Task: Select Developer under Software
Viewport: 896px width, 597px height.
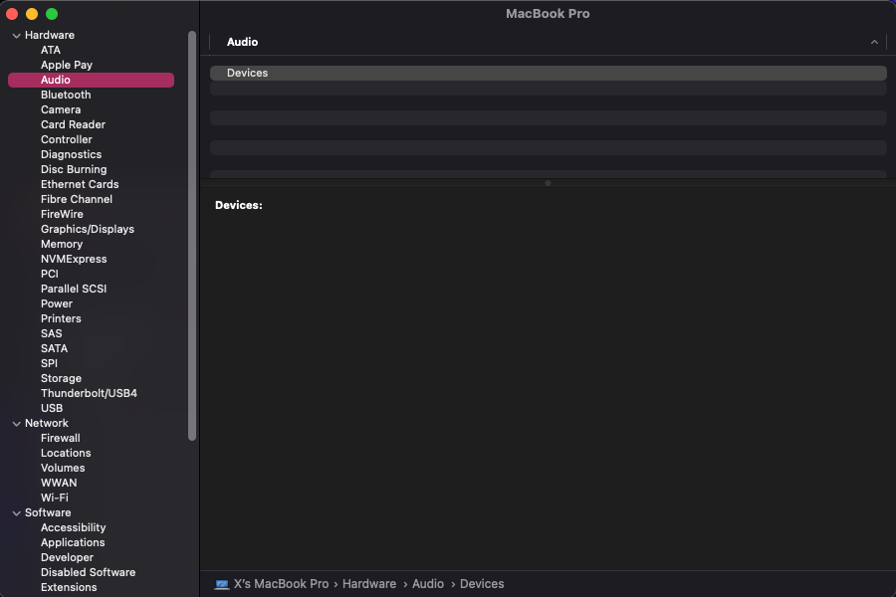Action: point(67,557)
